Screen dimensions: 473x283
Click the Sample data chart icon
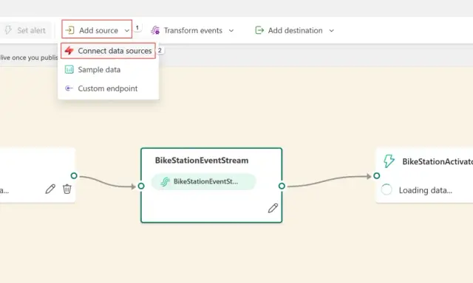pyautogui.click(x=69, y=69)
